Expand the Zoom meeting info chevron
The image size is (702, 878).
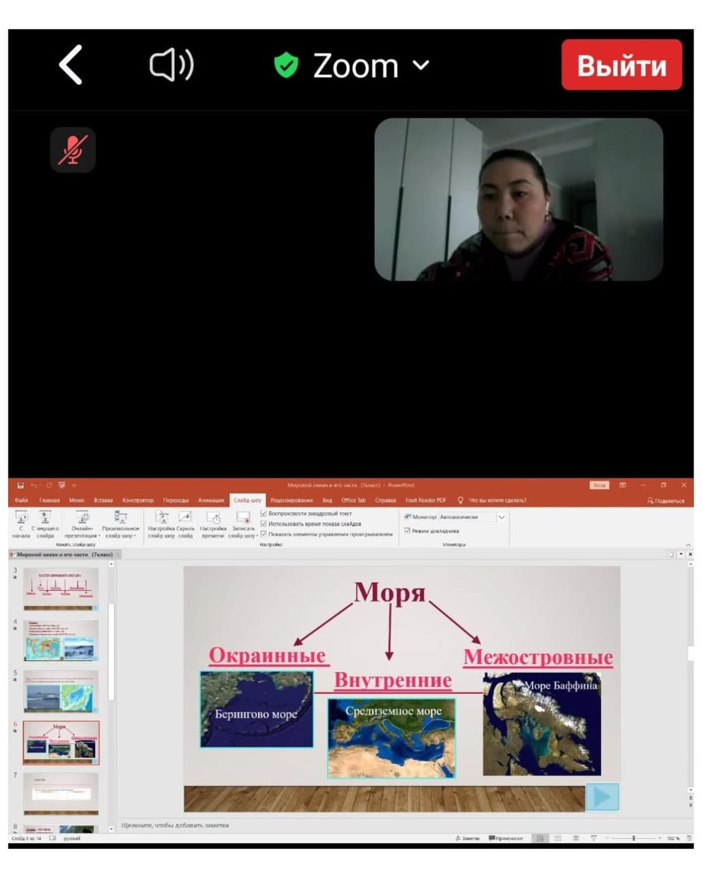pyautogui.click(x=421, y=65)
